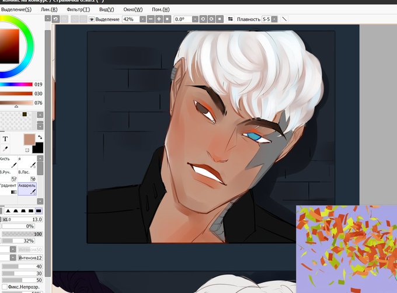The height and width of the screenshot is (293, 397).
Task: Rotate canvas clockwise button
Action: [211, 19]
